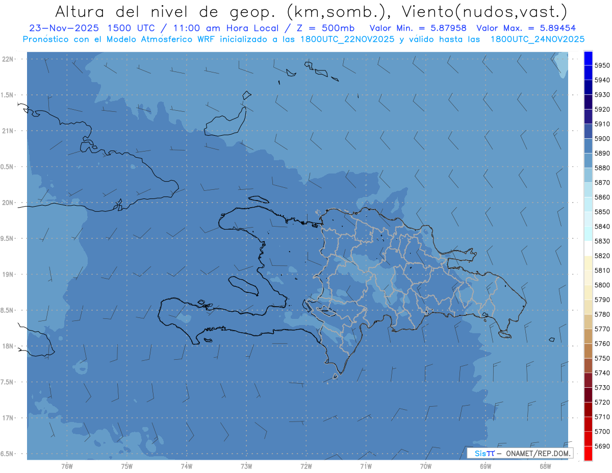This screenshot has width=612, height=473.
Task: Click the '76W' longitude label
Action: coord(67,466)
